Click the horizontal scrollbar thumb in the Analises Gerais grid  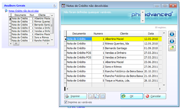(x=16, y=44)
